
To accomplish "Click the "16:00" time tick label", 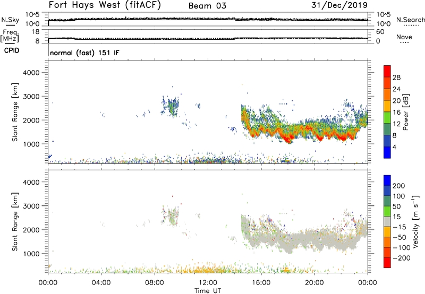I will (261, 283).
